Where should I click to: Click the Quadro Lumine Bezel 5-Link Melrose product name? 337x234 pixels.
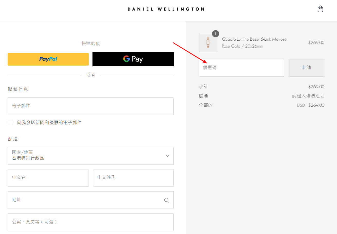[x=254, y=39]
